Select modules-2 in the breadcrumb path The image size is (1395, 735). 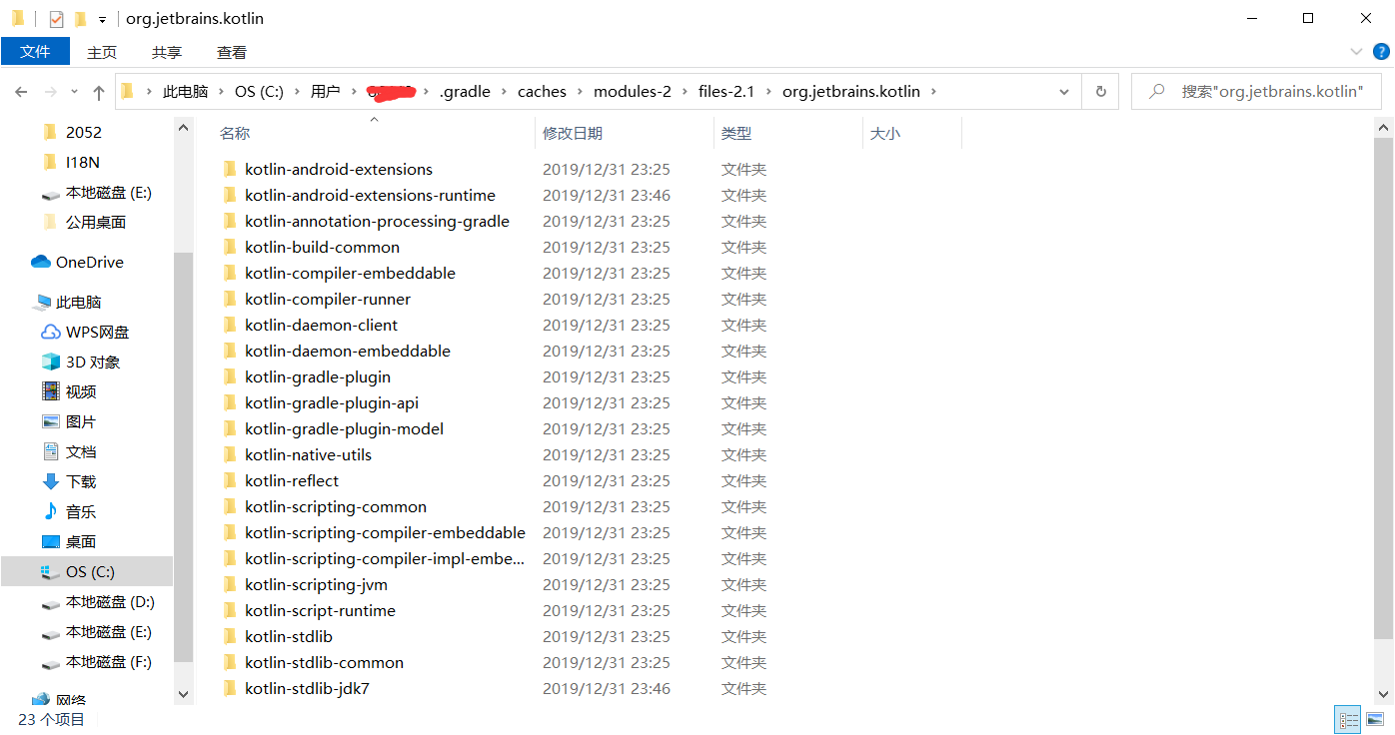[x=633, y=91]
